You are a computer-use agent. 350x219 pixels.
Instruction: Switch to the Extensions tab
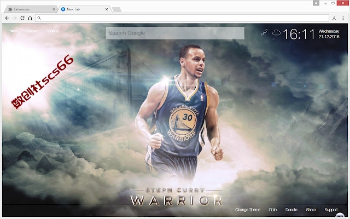pos(30,9)
